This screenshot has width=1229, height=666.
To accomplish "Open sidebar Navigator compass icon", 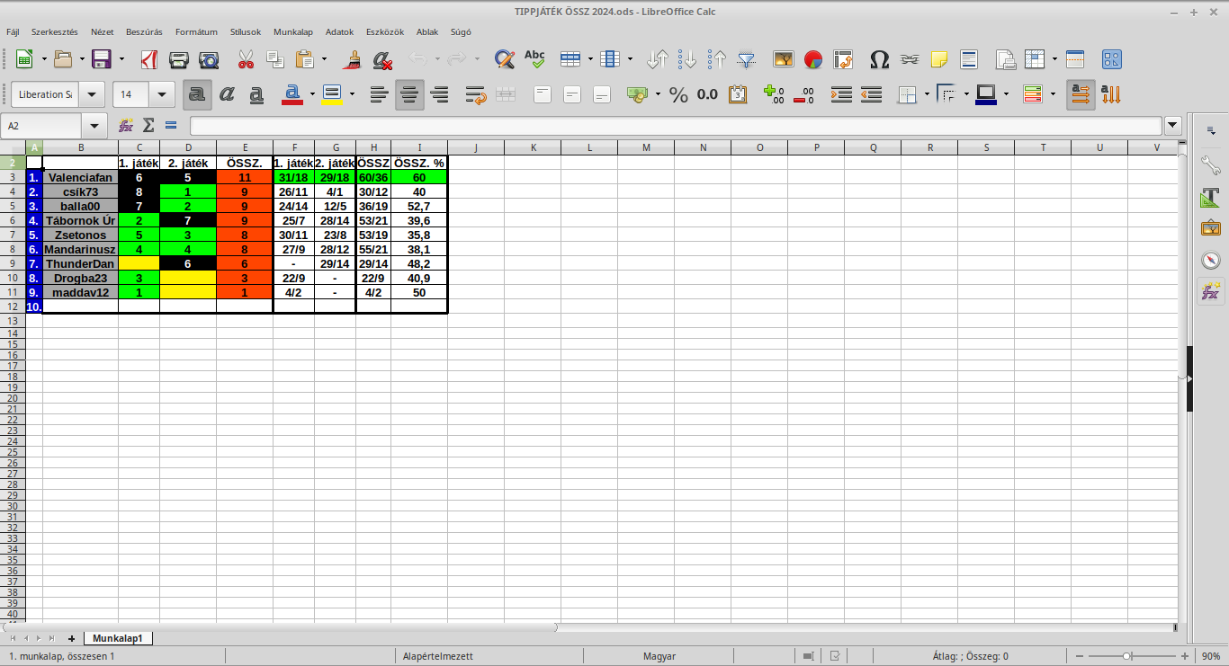I will coord(1211,261).
